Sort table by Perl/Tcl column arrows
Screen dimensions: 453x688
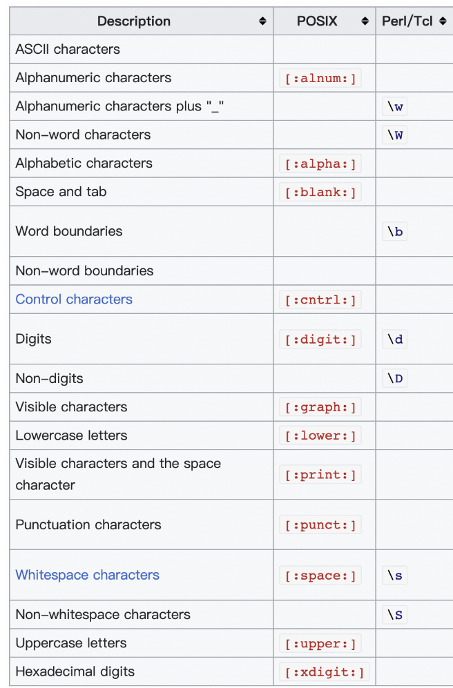(x=443, y=21)
